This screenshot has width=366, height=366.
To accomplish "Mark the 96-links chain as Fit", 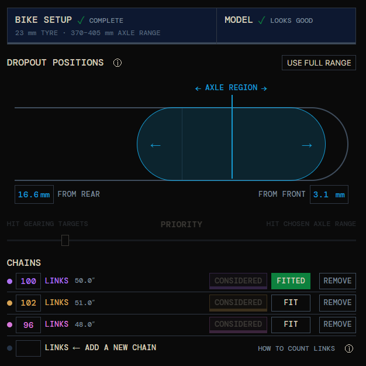I will [x=291, y=324].
